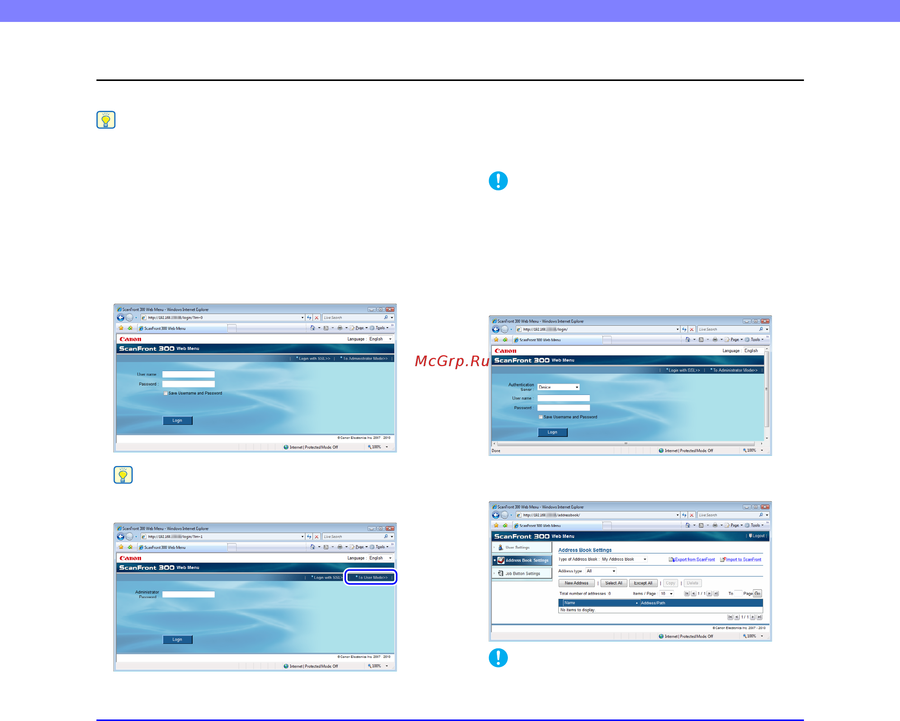Open User Settings in ScanFront side menu

[522, 547]
